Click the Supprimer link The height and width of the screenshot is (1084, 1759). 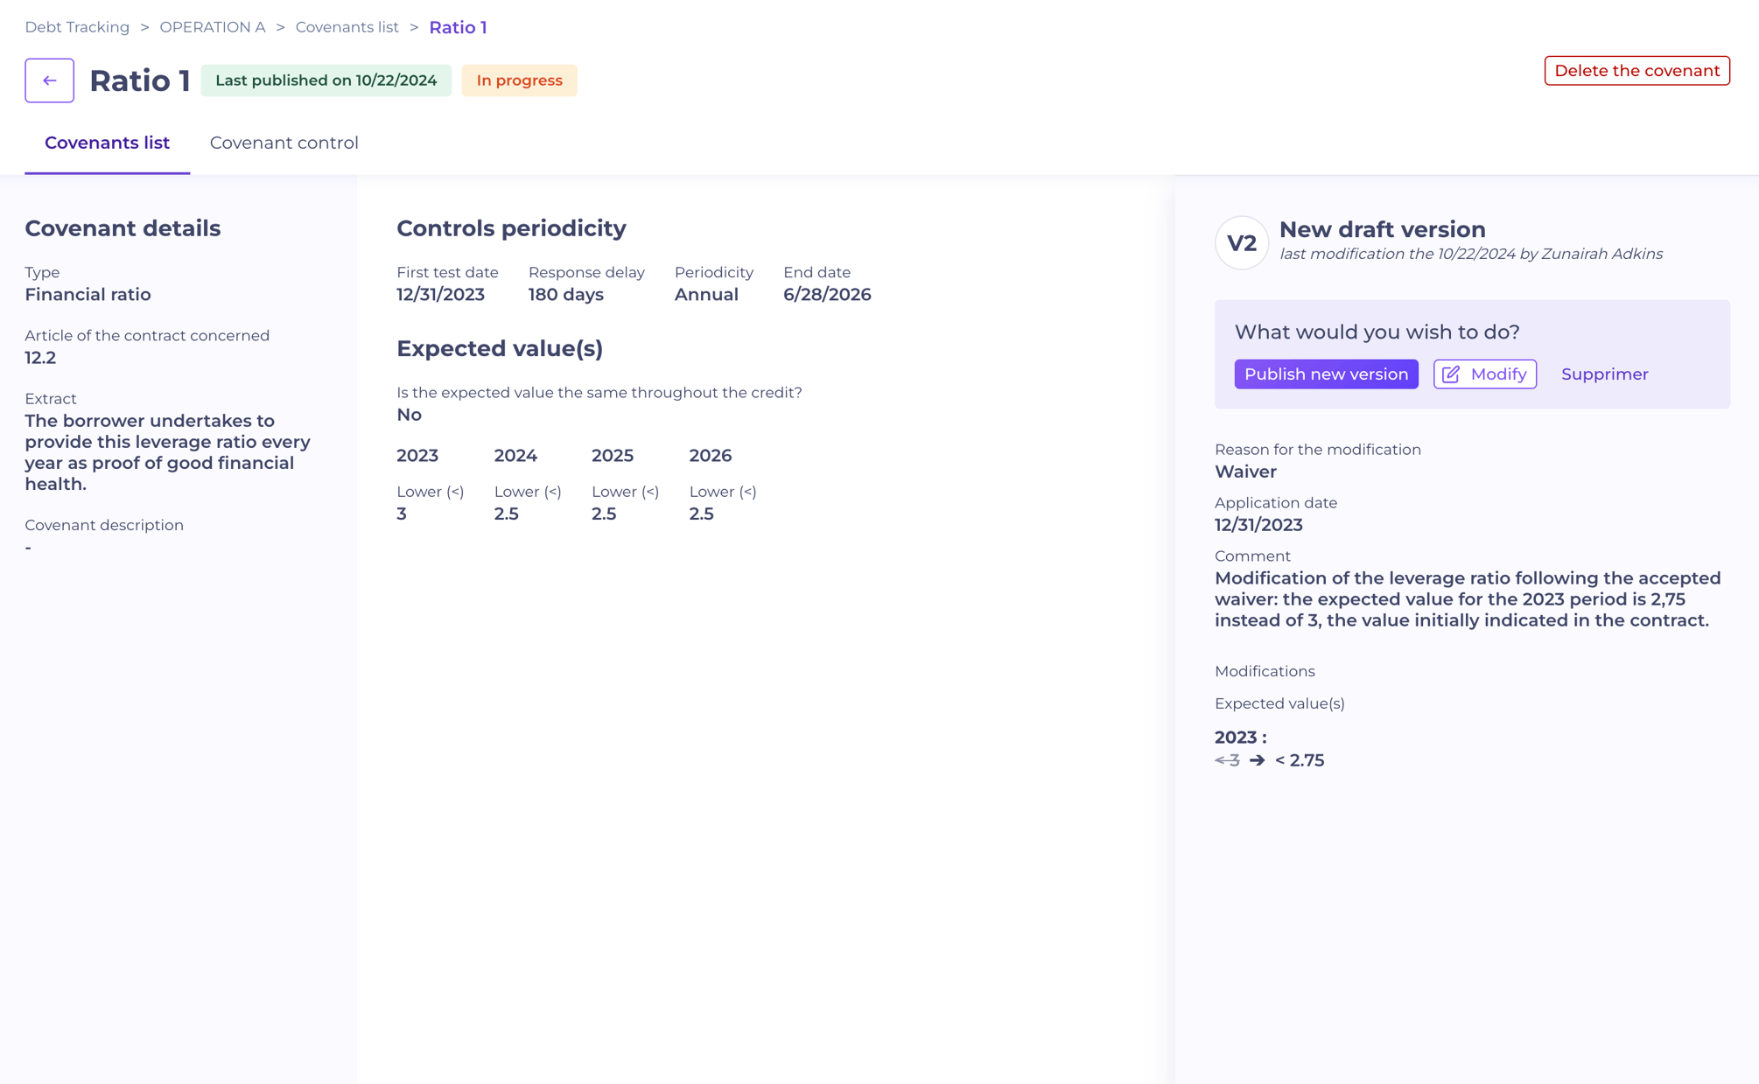point(1604,374)
